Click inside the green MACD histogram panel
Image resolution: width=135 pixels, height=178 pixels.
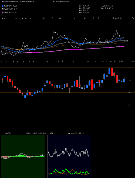[x=23, y=156]
